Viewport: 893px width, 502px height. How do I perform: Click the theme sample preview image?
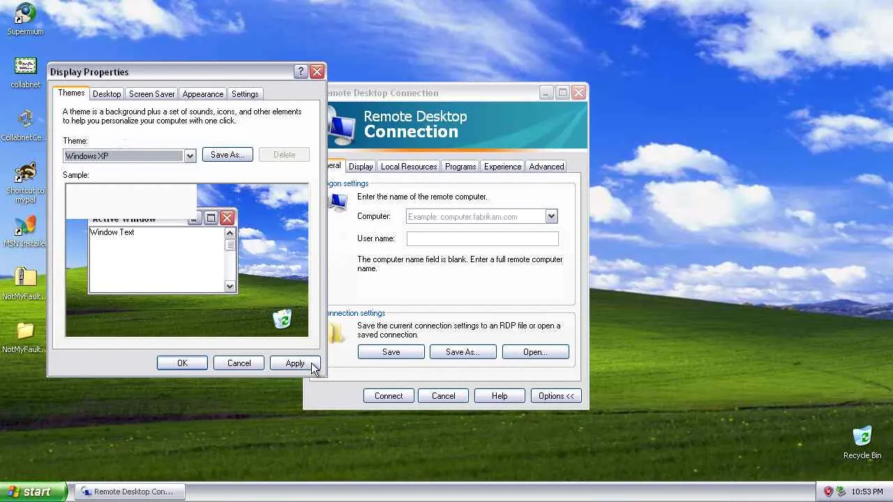[187, 260]
